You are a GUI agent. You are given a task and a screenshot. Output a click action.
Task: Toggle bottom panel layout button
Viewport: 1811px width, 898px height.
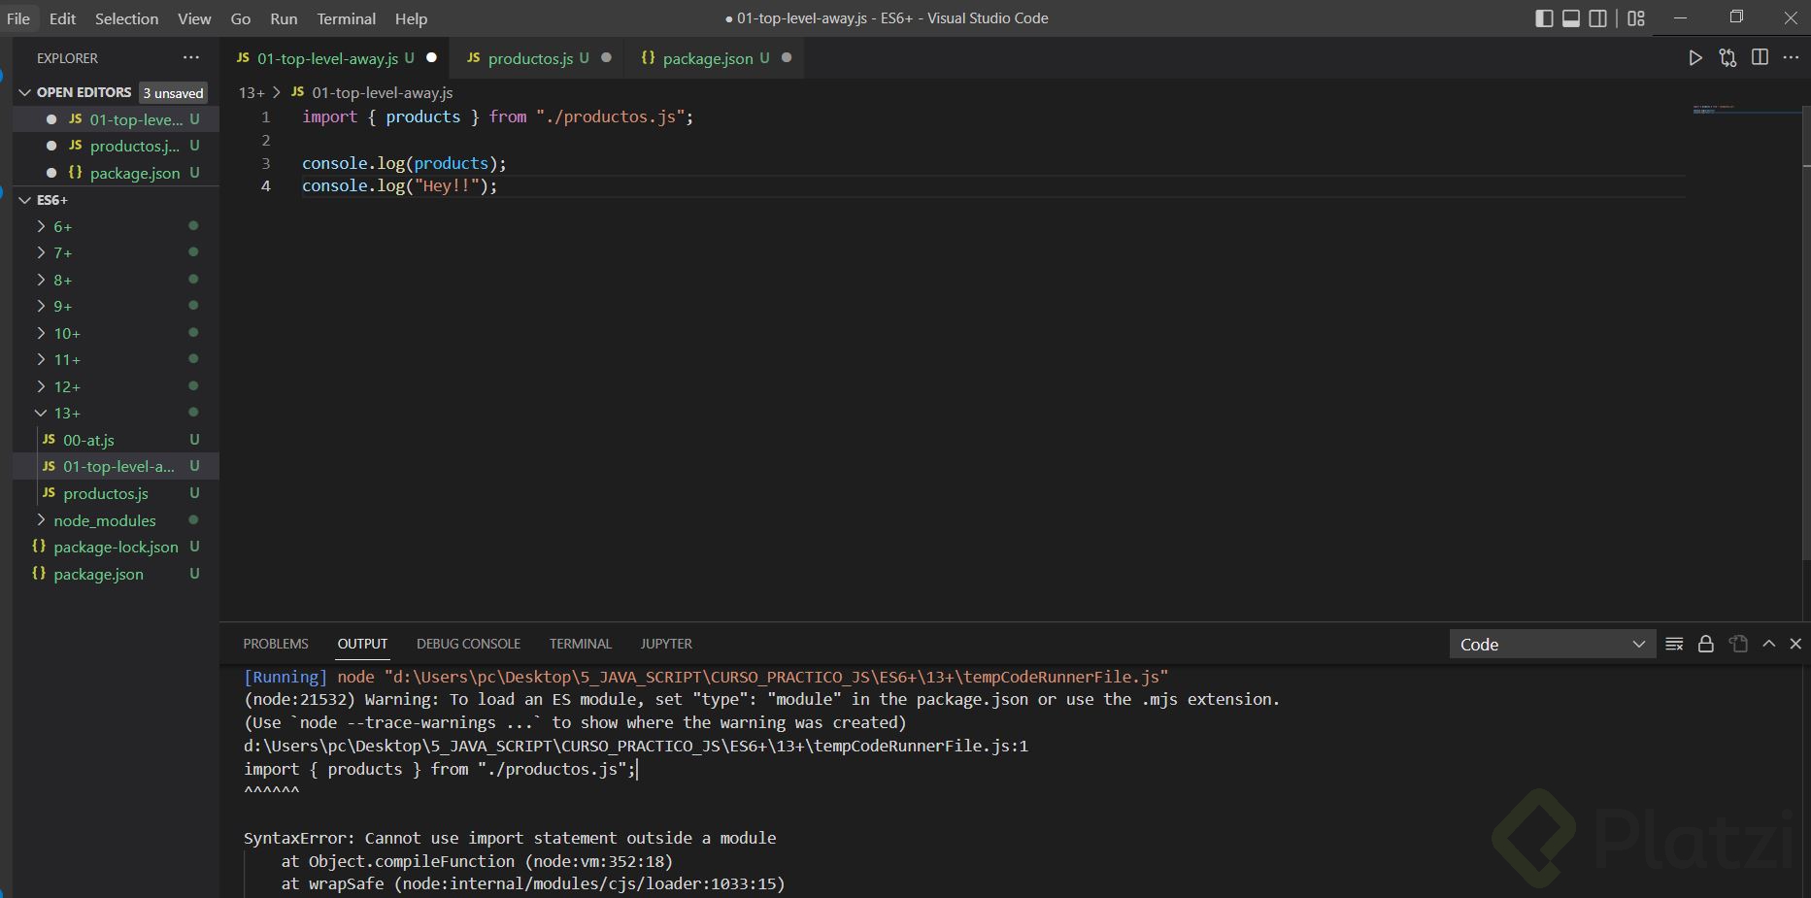tap(1571, 18)
